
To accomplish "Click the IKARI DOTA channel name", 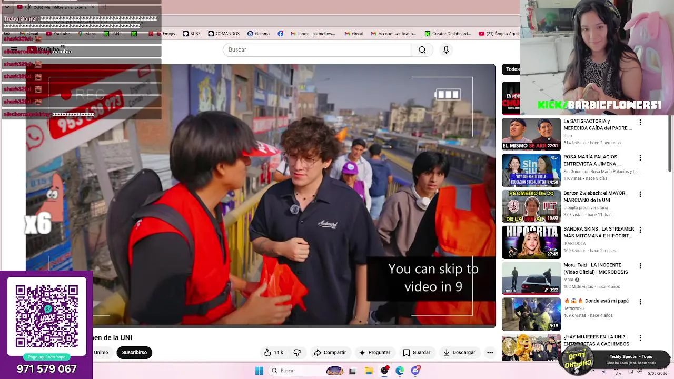I will (576, 243).
